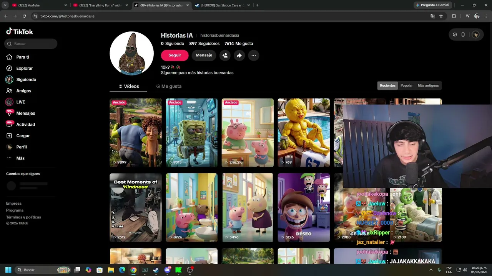The image size is (492, 276).
Task: Open the pinned SpongeBob video with 9315 views
Action: (x=191, y=133)
